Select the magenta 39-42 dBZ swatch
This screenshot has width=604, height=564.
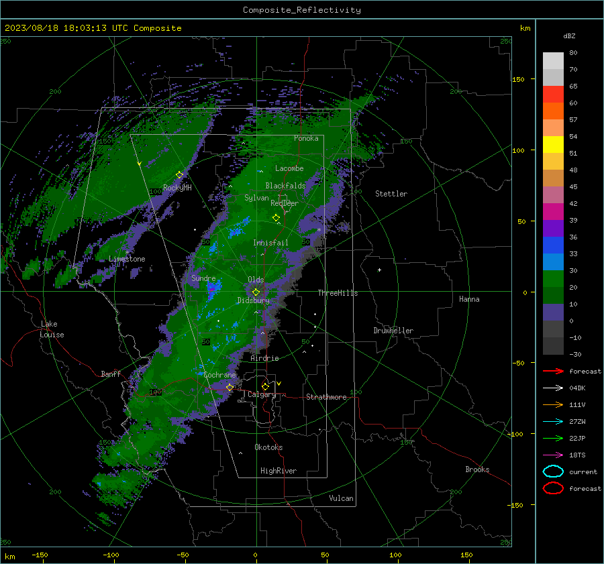point(553,212)
